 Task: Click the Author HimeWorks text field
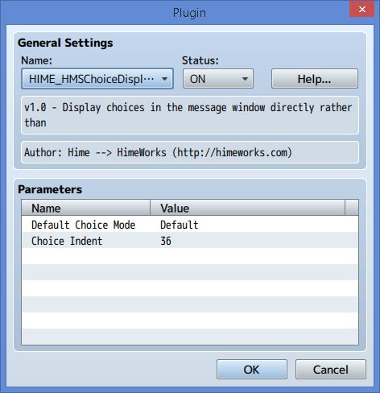tap(190, 152)
